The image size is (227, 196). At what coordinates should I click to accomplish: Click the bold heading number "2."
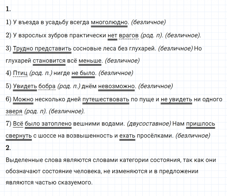[8, 148]
